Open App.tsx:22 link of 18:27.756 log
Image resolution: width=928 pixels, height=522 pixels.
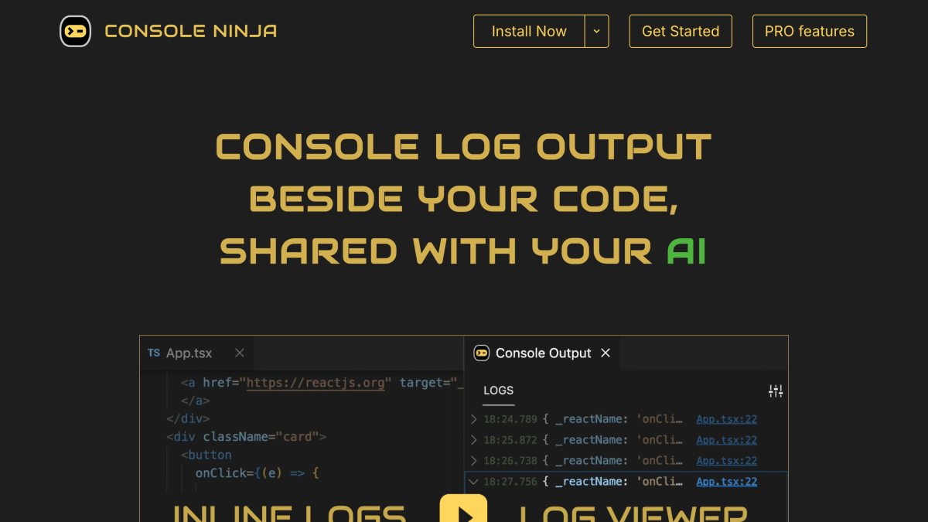click(x=726, y=482)
